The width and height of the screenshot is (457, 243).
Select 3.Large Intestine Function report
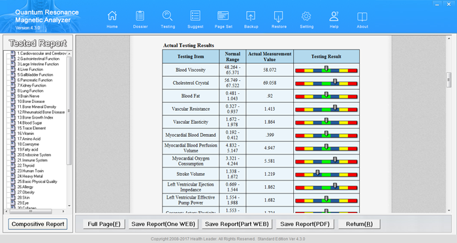(x=38, y=64)
